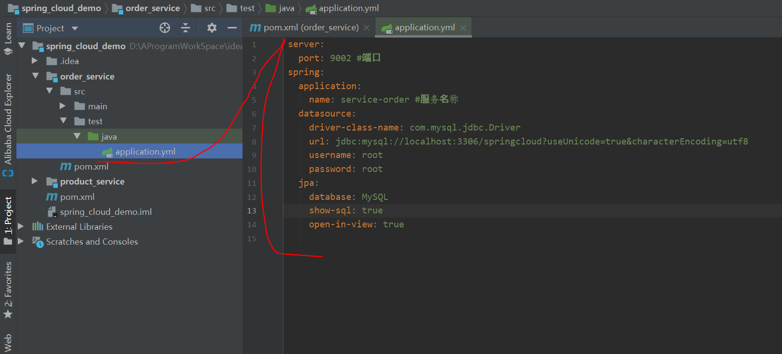Click 'database: MySQL' line
Screen dimensions: 782x354
(348, 197)
